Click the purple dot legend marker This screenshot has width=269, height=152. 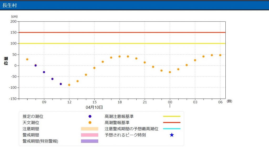click(90, 116)
